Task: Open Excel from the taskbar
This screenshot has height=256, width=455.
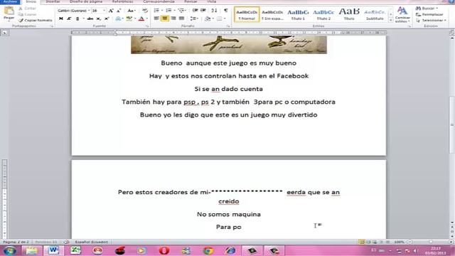Action: tap(75, 250)
